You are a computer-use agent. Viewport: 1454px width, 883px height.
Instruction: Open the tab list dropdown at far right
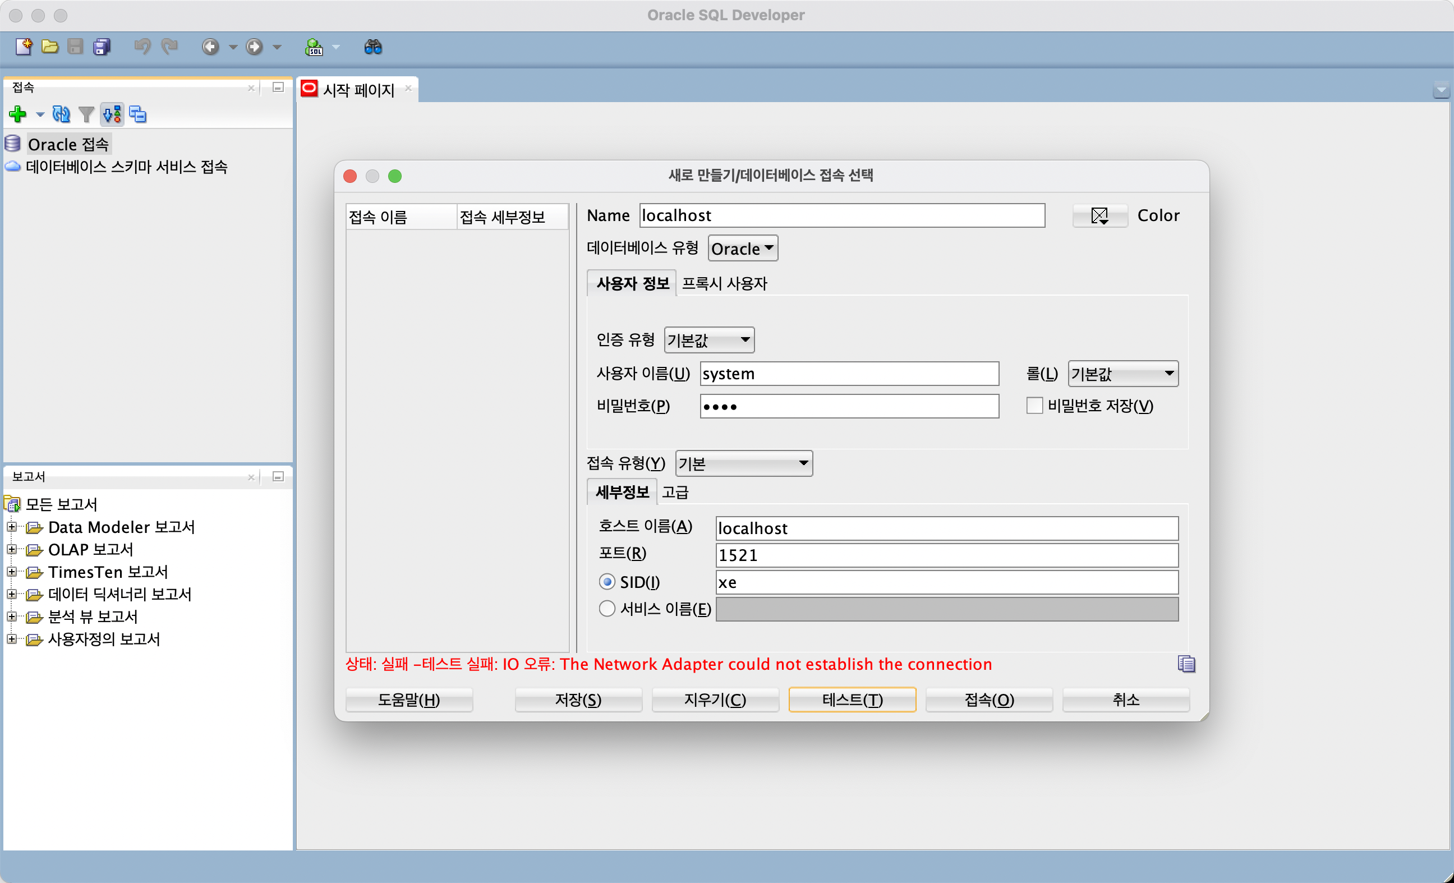point(1442,90)
